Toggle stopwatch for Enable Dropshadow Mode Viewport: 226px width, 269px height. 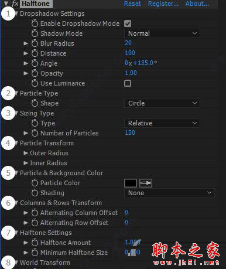(35, 23)
